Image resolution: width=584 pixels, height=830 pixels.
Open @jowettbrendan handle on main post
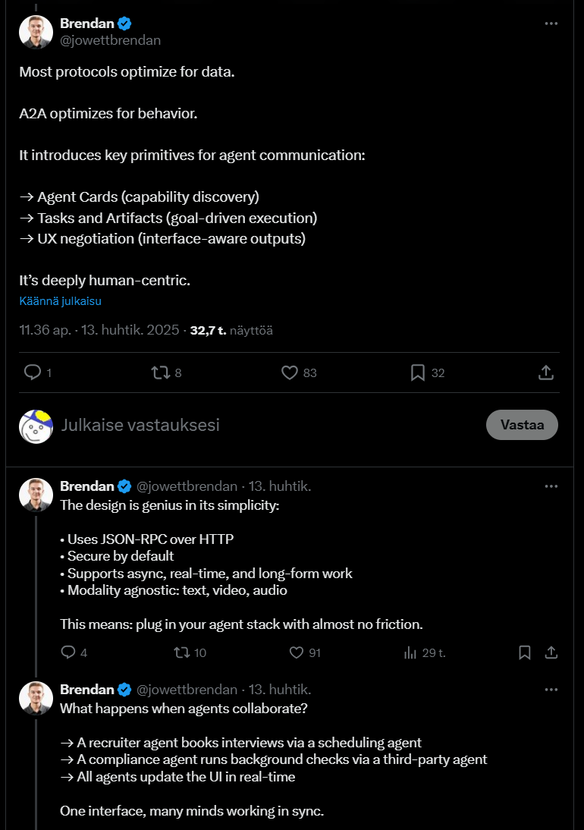(x=111, y=40)
